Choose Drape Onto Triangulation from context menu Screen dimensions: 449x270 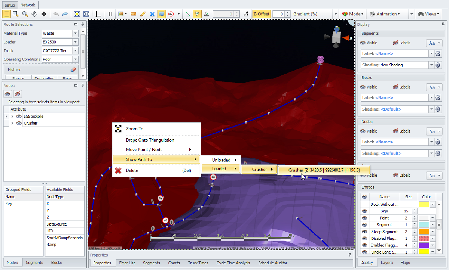pyautogui.click(x=150, y=140)
